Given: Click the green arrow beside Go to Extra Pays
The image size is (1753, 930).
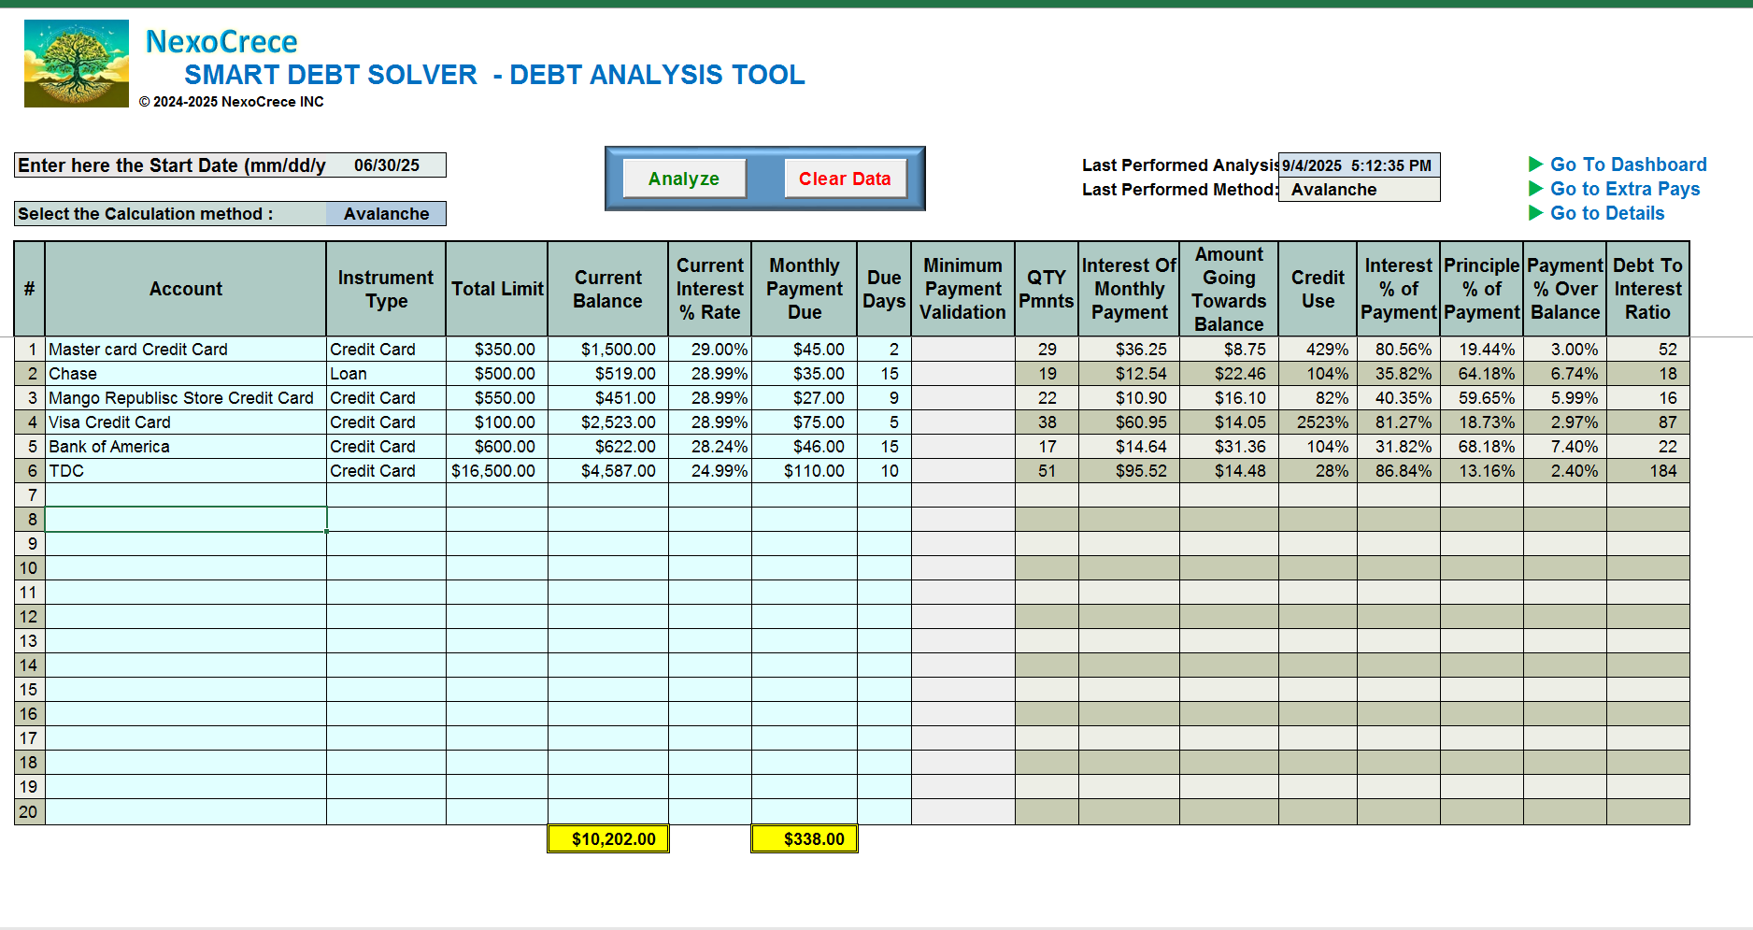Looking at the screenshot, I should pos(1535,189).
